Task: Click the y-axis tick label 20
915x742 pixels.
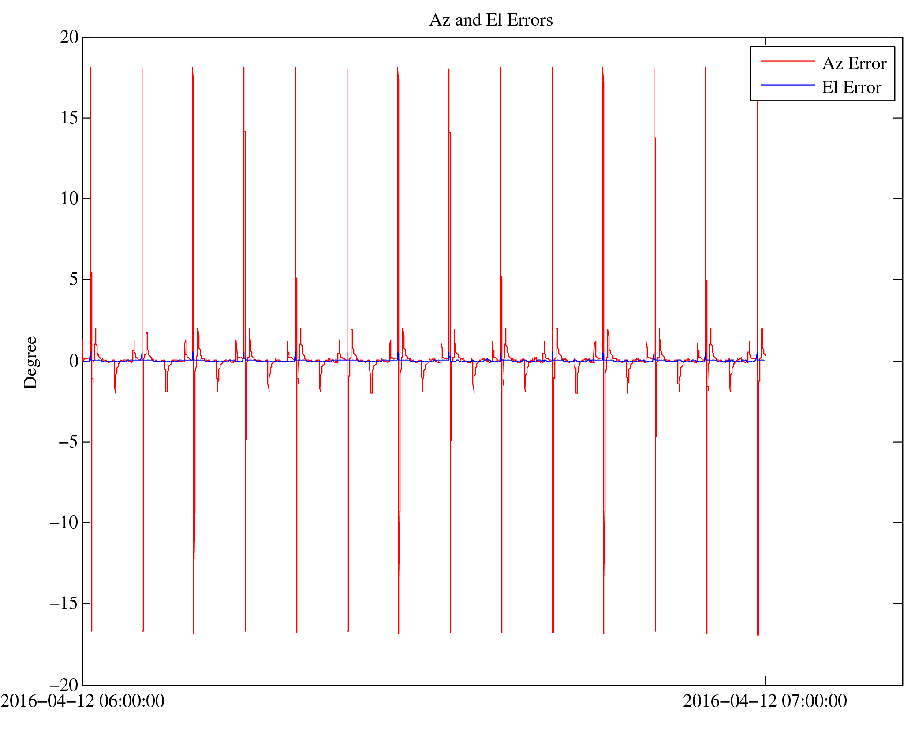Action: point(69,37)
